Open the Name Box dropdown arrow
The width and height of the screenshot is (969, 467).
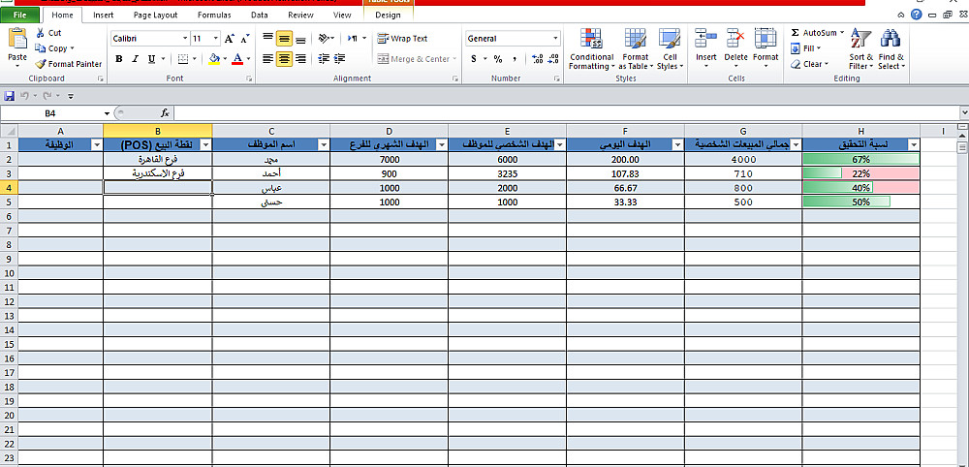coord(107,113)
